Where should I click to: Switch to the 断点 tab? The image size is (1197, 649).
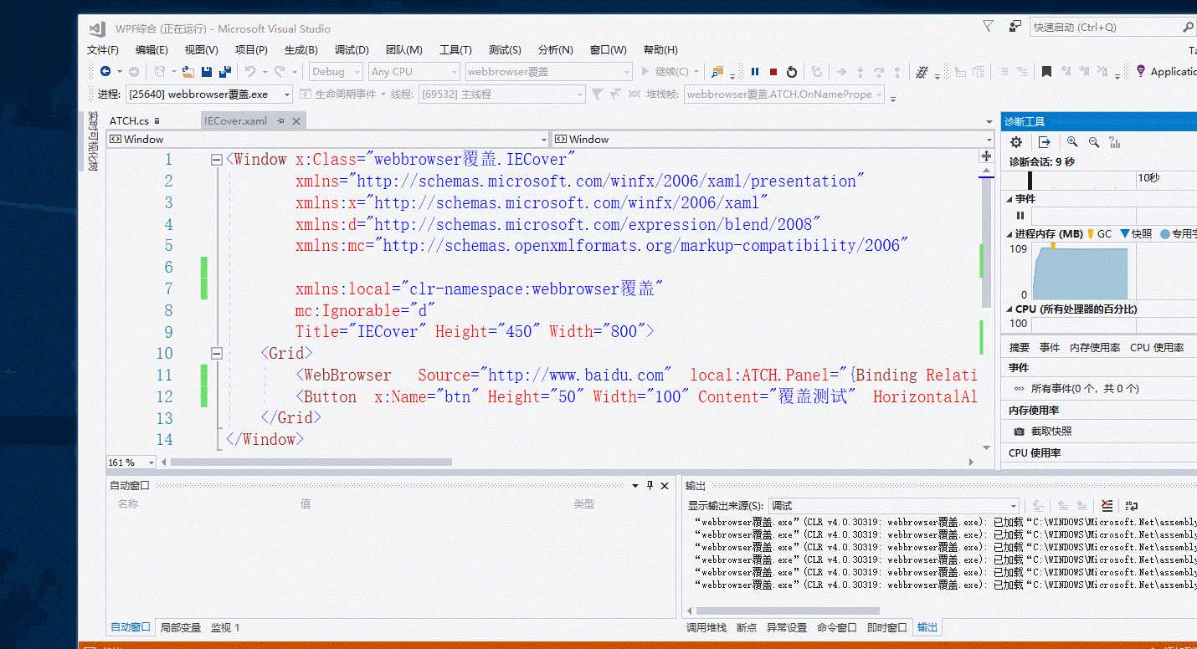tap(747, 627)
